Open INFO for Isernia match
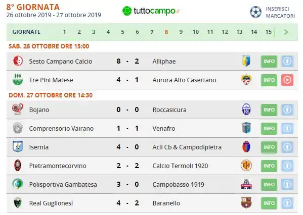The width and height of the screenshot is (303, 215). click(269, 147)
